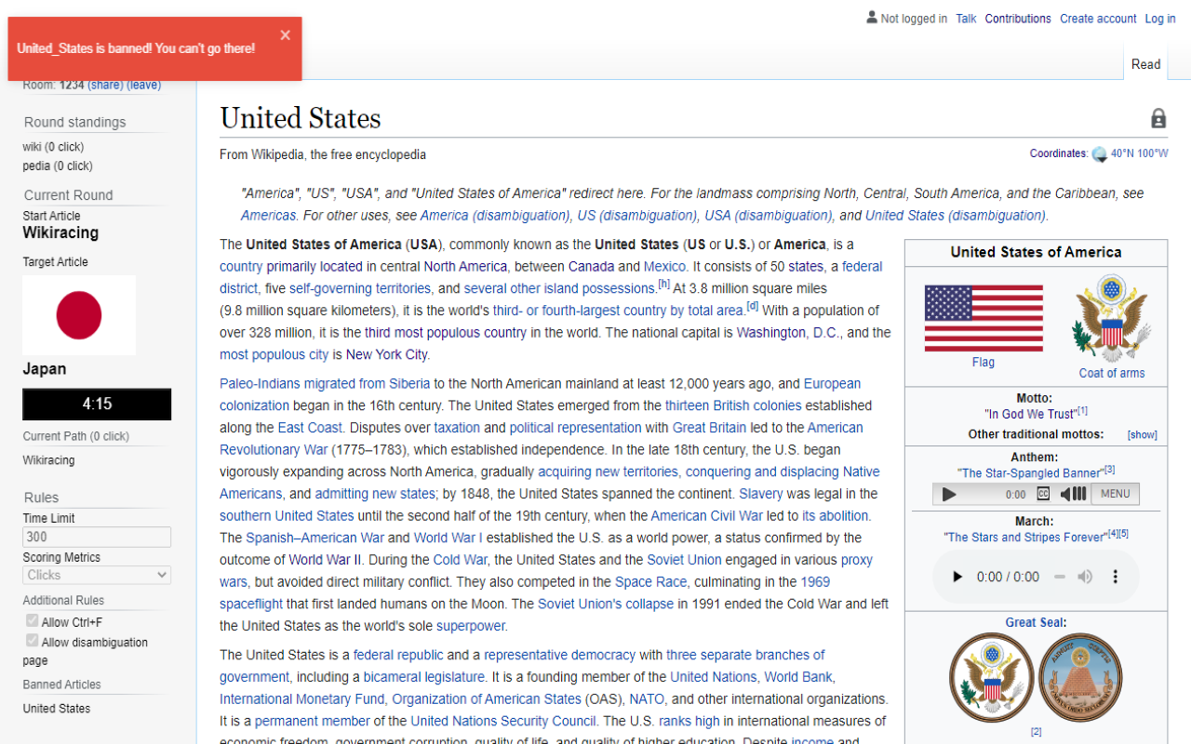The height and width of the screenshot is (744, 1191).
Task: Open the Great Seal heading link
Action: [1035, 623]
